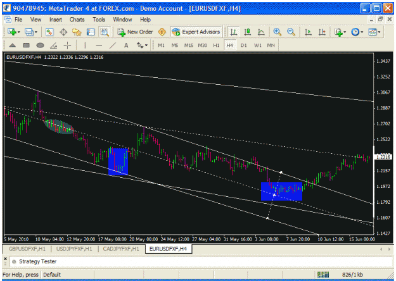Screen dimensions: 396x281
Task: Select the EURUSDFXF,H4 chart tab
Action: [168, 249]
